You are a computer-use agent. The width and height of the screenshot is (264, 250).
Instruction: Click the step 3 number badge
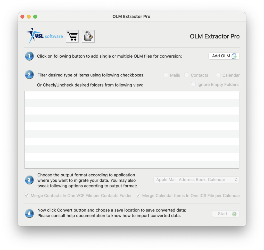29,180
